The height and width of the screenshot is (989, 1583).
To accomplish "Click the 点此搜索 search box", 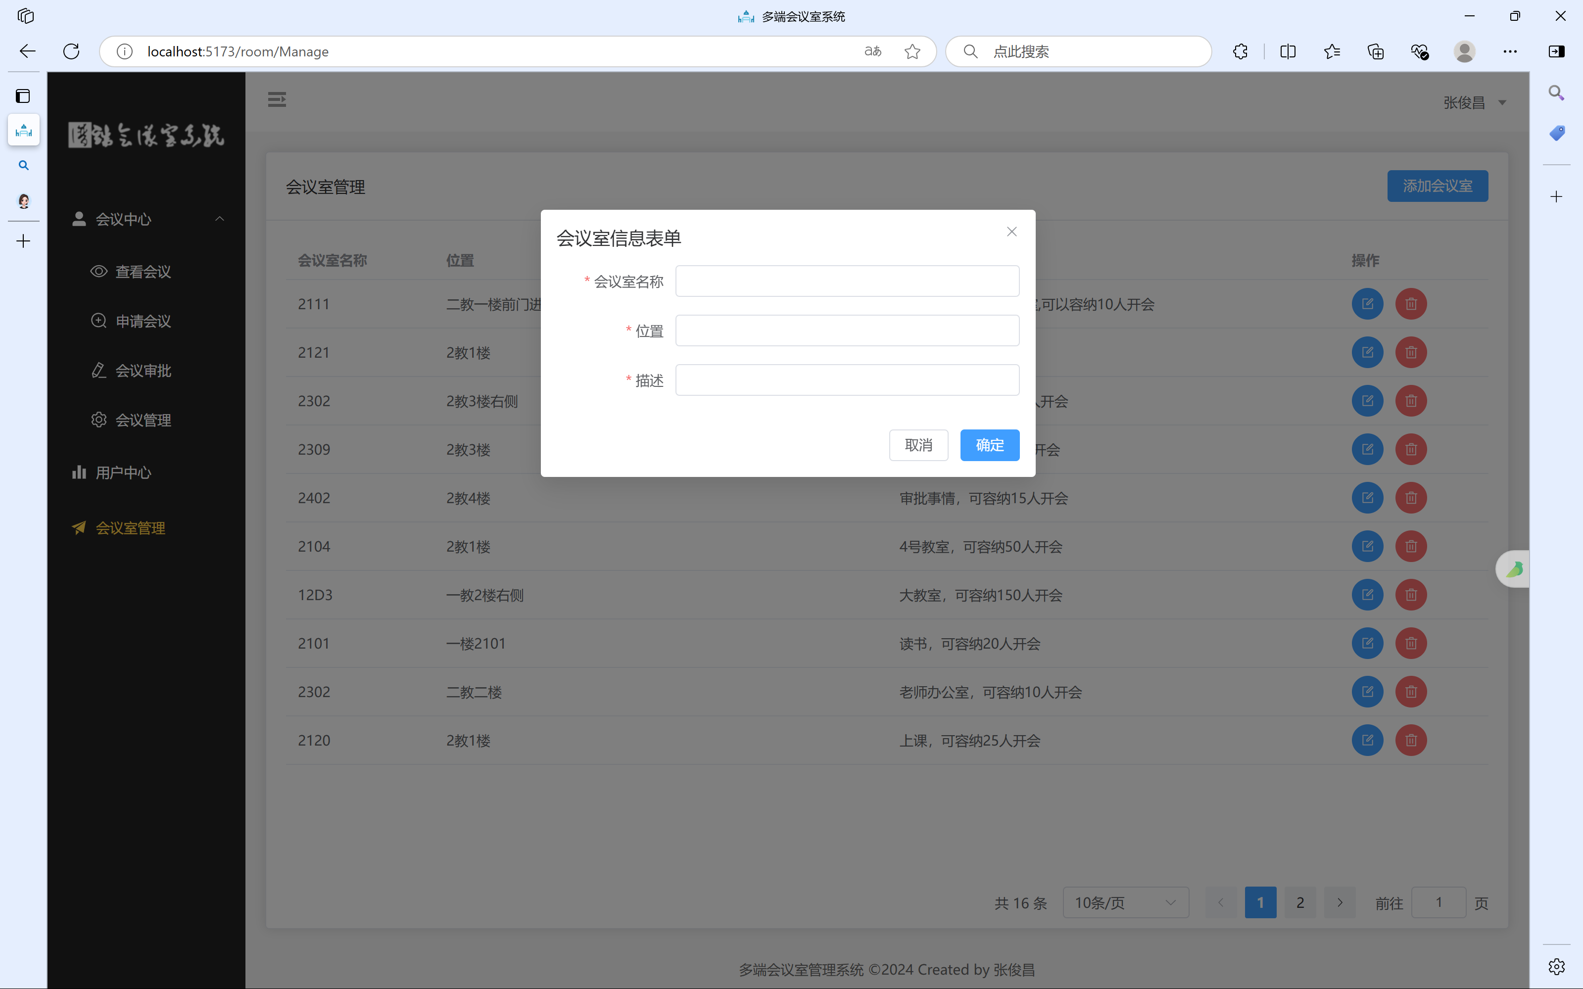I will (1078, 51).
